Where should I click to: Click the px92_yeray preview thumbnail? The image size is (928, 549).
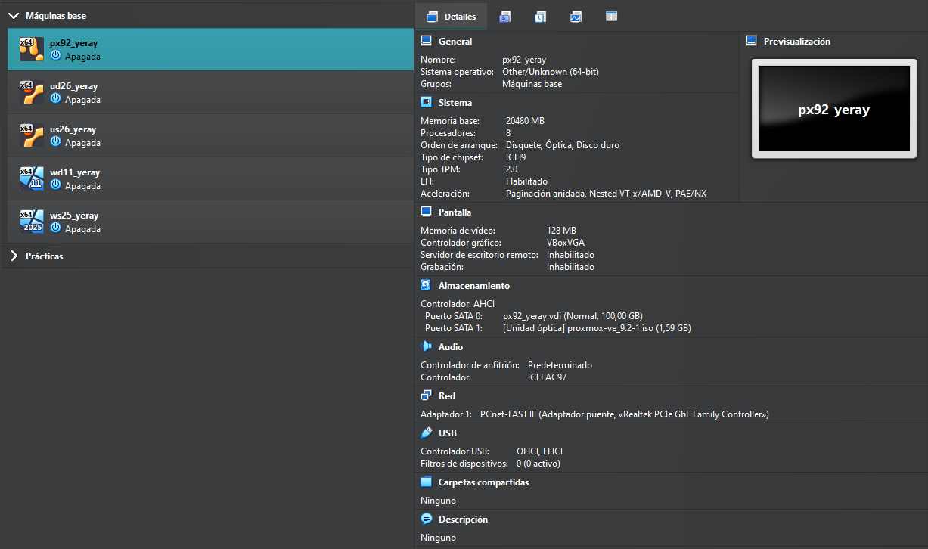[834, 110]
